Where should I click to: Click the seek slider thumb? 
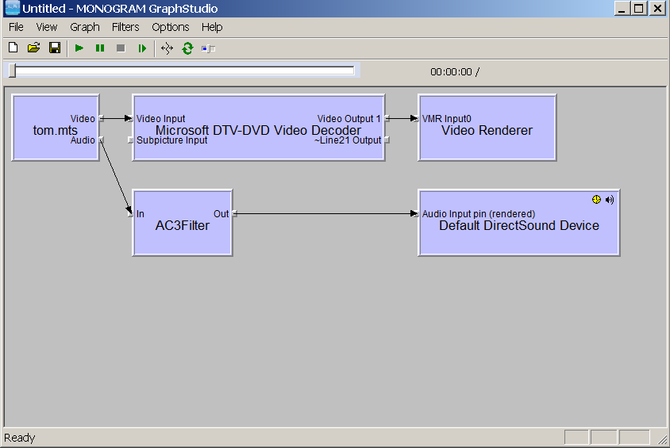pyautogui.click(x=13, y=71)
